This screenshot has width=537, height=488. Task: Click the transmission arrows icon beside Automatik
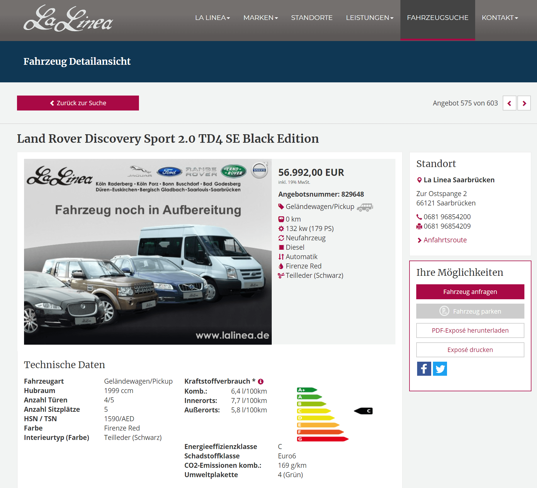(281, 256)
